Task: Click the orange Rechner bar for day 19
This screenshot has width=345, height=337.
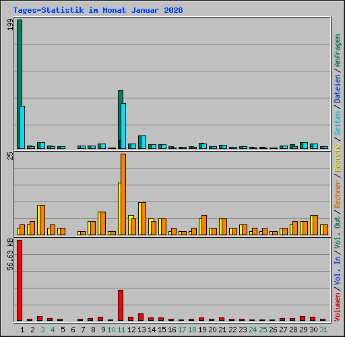Action: tap(204, 225)
